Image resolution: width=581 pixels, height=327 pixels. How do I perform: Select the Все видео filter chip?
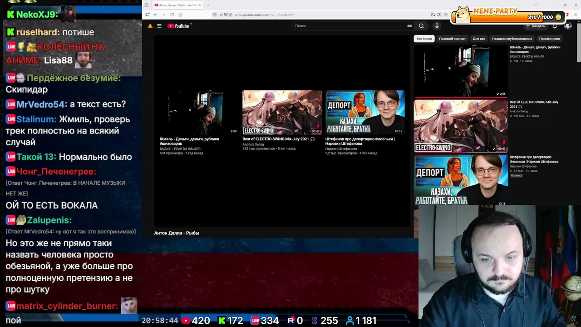click(424, 39)
